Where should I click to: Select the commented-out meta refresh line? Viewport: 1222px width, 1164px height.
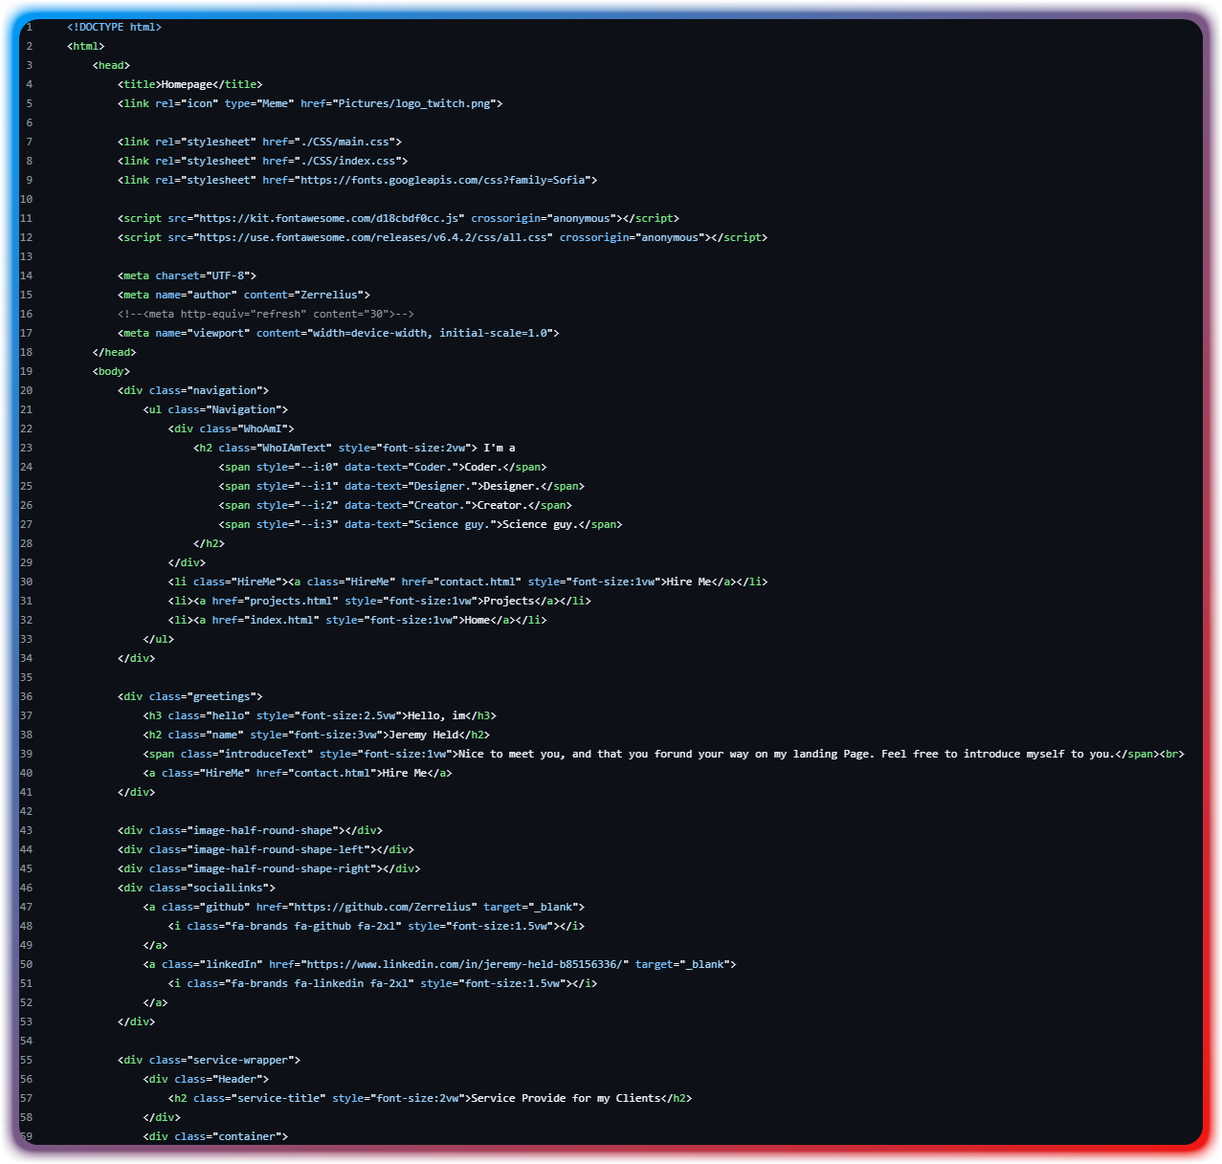263,314
